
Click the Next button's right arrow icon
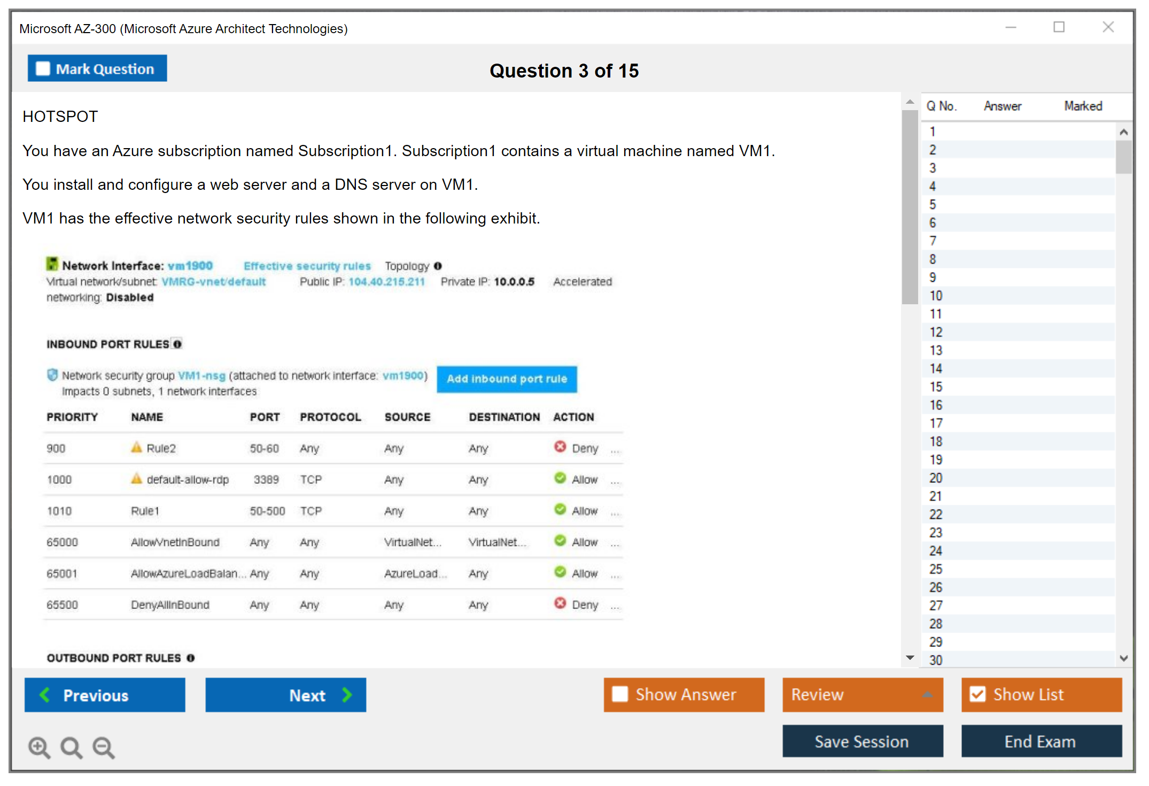pos(347,695)
